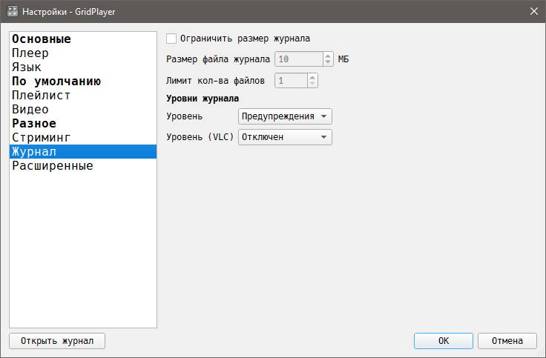Increase the Лимит кол-ва файлов stepper

tap(312, 77)
